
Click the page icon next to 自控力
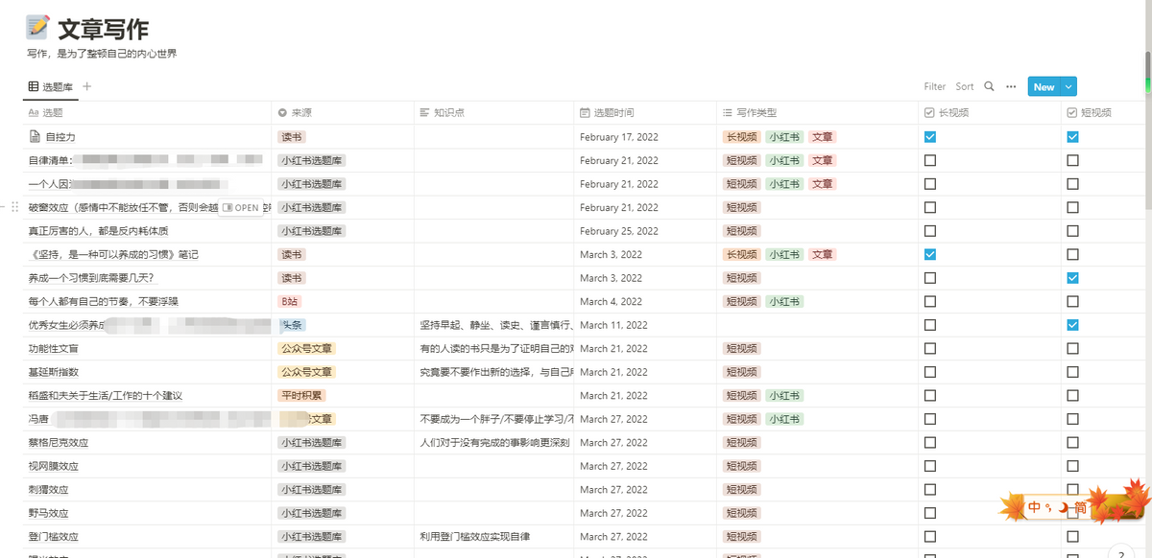click(x=33, y=136)
